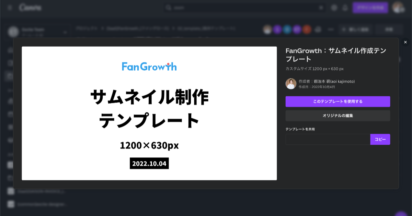Click the purple create design button
This screenshot has width=412, height=216.
point(370,8)
